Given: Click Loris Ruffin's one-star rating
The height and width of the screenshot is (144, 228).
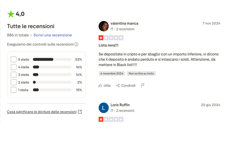Looking at the screenshot, I should (111, 119).
